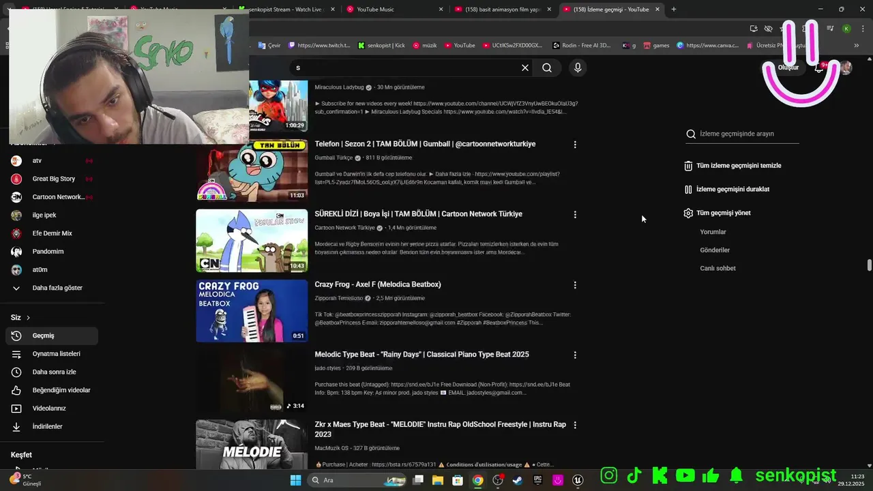
Task: Start voice search with the microphone icon
Action: click(x=578, y=68)
